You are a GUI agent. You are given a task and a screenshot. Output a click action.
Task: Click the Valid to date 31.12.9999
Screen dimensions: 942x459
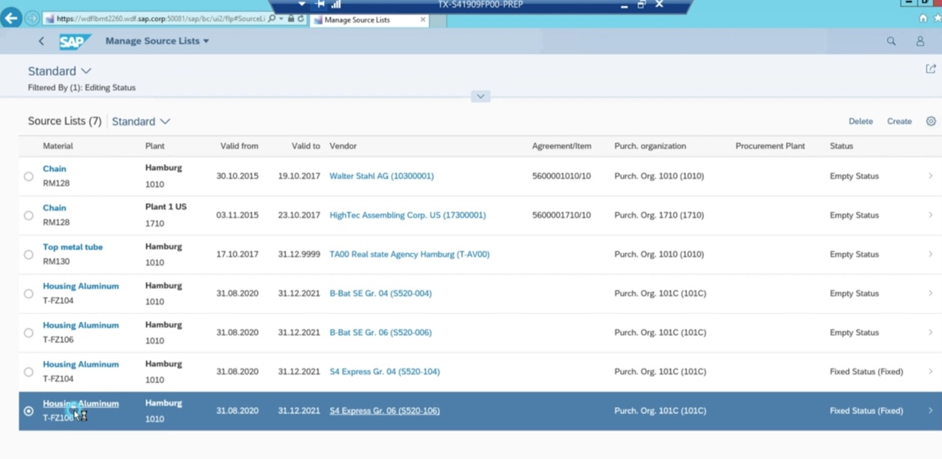pyautogui.click(x=299, y=254)
